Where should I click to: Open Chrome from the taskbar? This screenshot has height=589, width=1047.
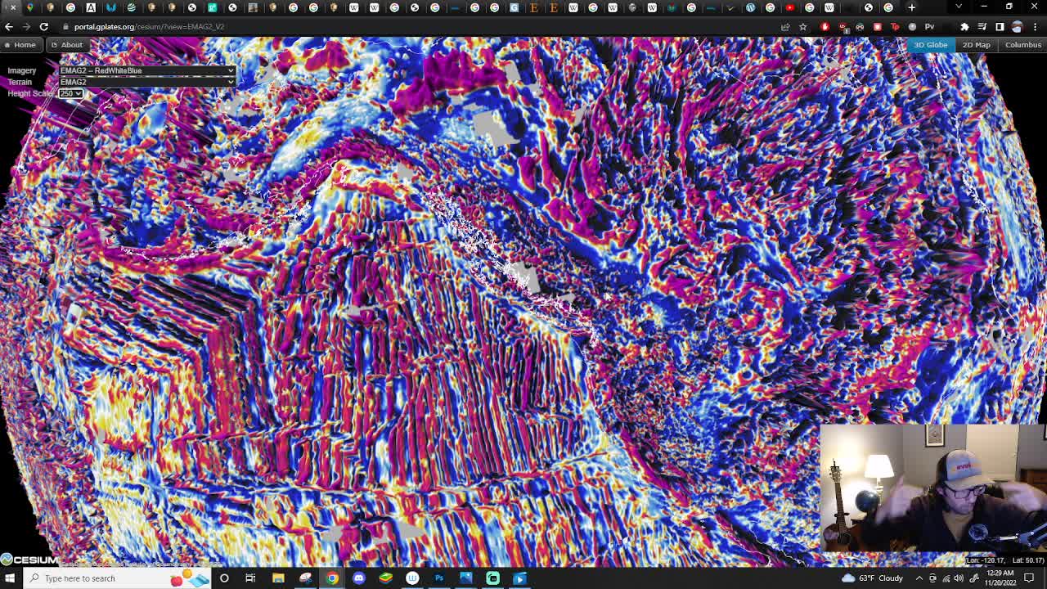(x=332, y=578)
